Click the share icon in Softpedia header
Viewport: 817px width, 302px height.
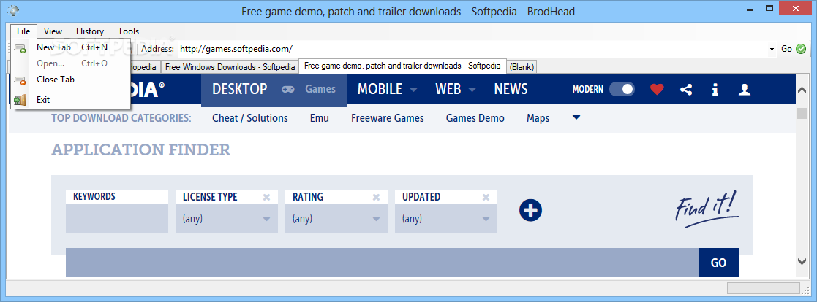[x=686, y=90]
